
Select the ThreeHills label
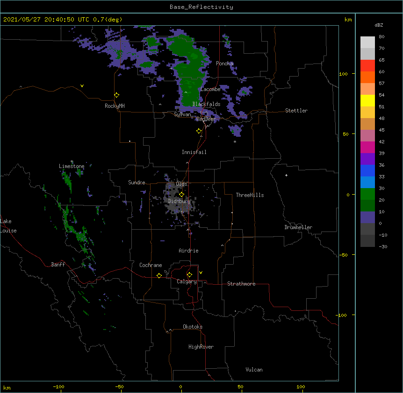250,195
